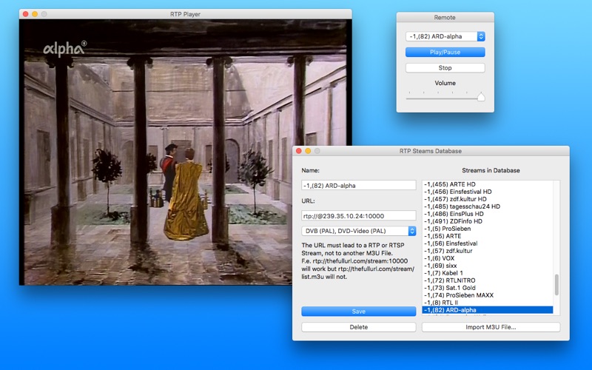592x370 pixels.
Task: Save the stream entry
Action: [359, 312]
